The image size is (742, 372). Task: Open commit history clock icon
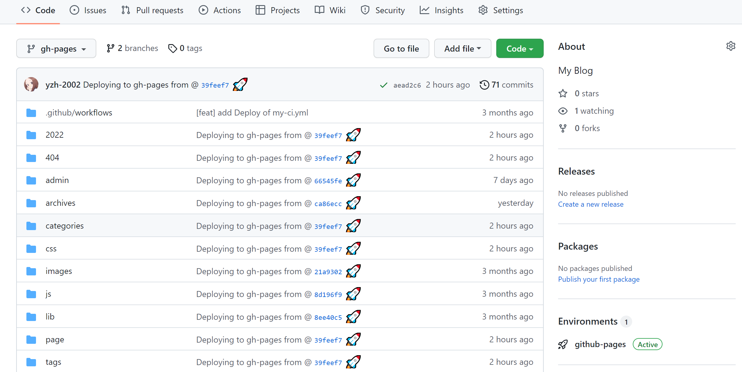click(x=484, y=85)
